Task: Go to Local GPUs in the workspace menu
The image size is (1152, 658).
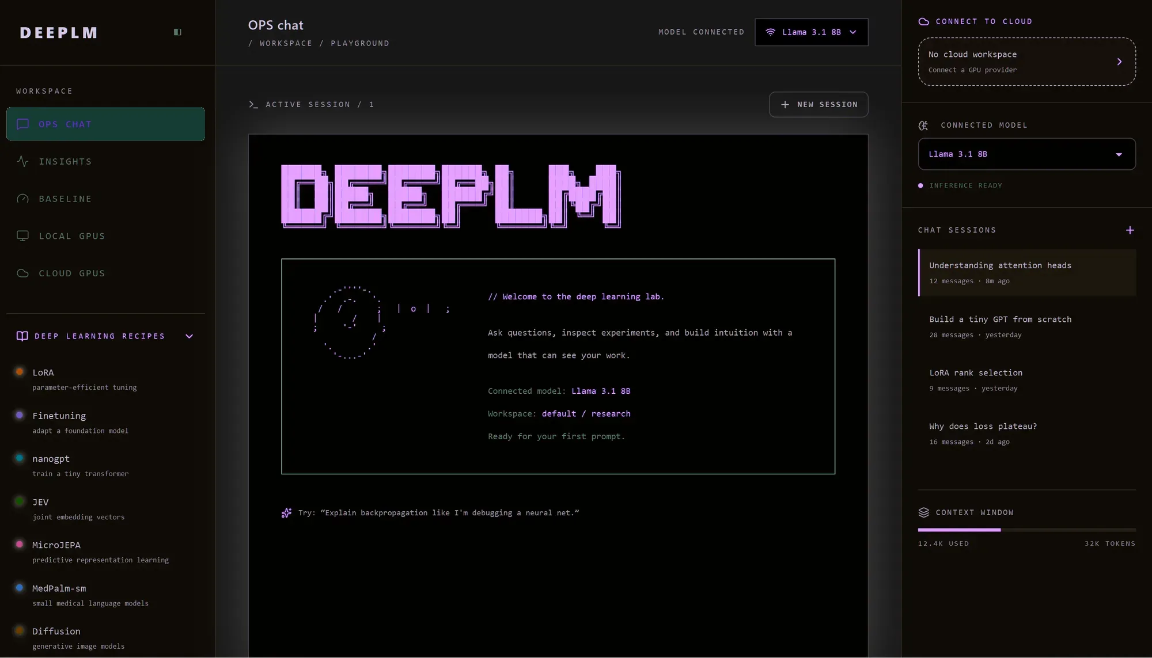Action: pos(105,236)
